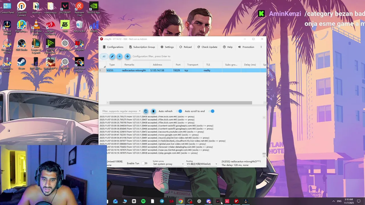This screenshot has height=205, width=365.
Task: Select the Steam desktop icon
Action: [22, 63]
